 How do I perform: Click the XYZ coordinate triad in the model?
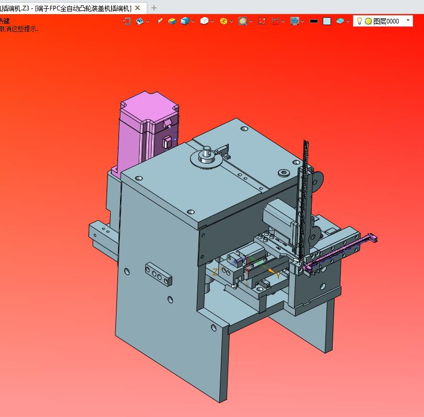click(249, 271)
